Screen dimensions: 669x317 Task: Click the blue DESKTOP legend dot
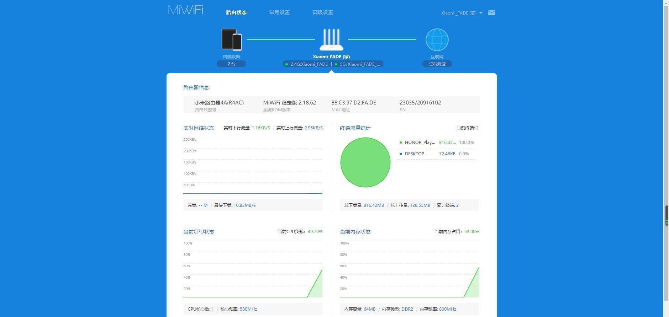401,154
